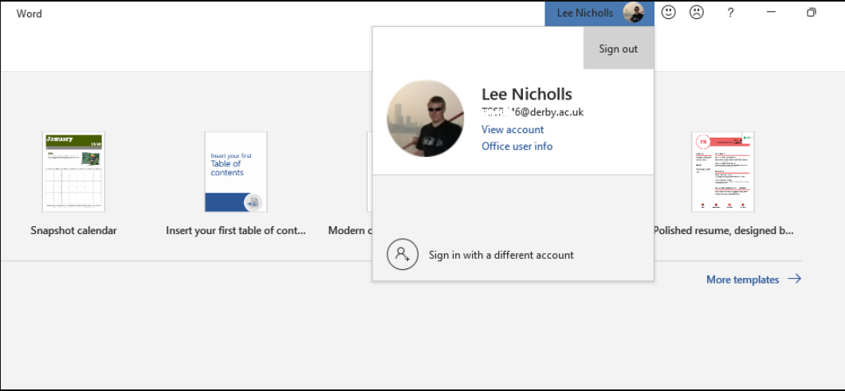845x391 pixels.
Task: Open the Snapshot calendar template thumbnail
Action: [x=74, y=172]
